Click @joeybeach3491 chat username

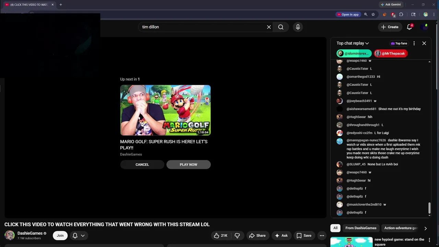359,101
